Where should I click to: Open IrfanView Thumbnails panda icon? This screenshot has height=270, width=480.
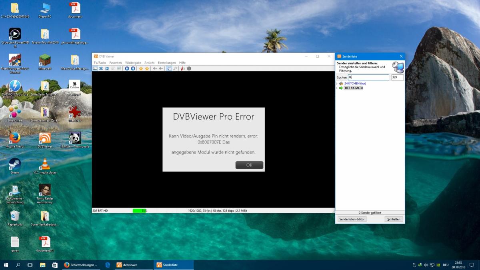click(x=75, y=140)
